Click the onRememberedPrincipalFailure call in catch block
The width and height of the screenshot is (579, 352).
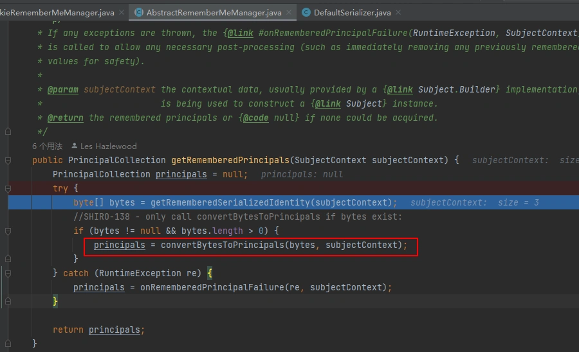212,288
